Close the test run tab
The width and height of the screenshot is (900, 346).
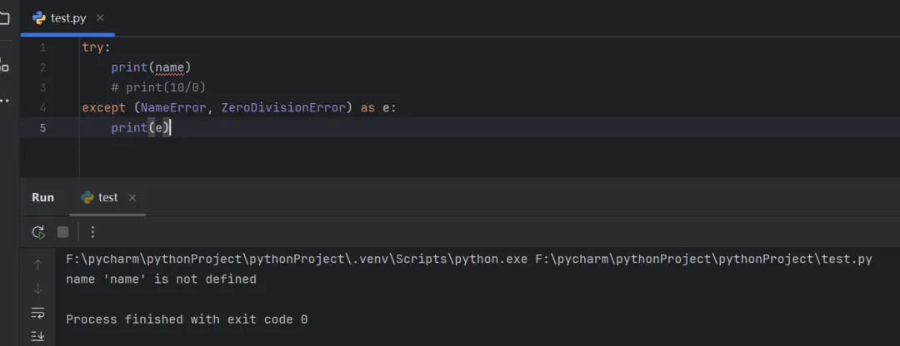[x=132, y=198]
